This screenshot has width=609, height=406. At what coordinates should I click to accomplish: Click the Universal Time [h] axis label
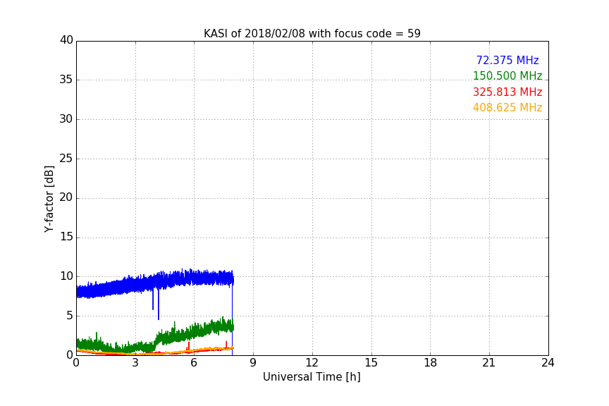click(x=312, y=377)
